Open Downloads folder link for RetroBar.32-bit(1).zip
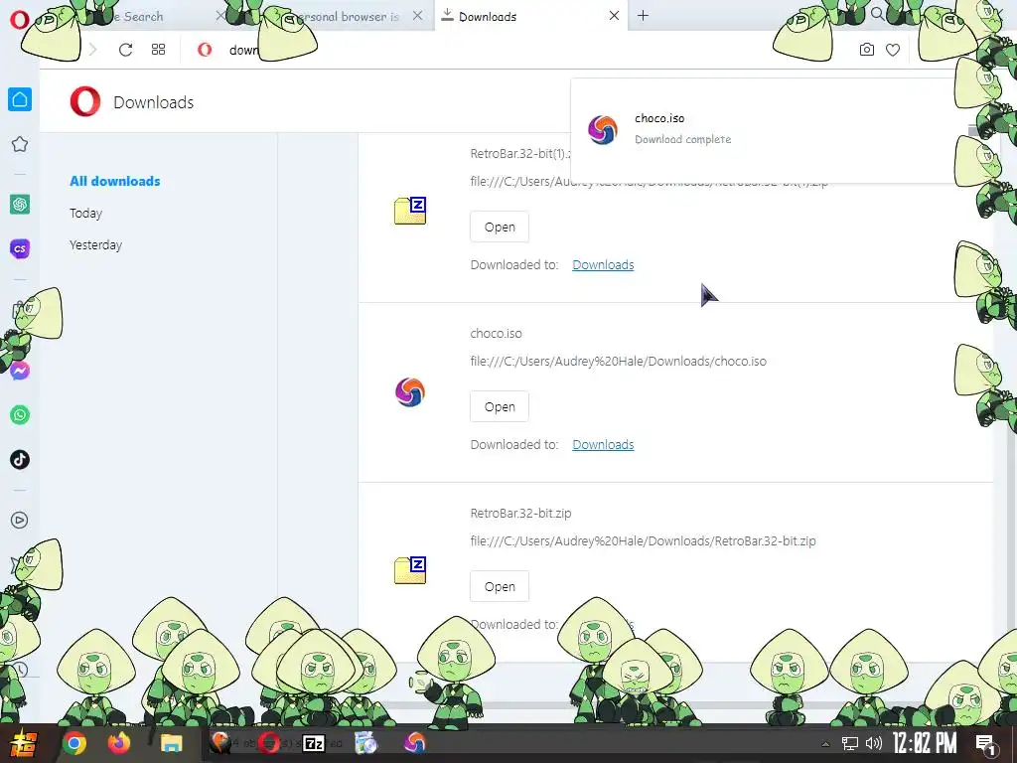The height and width of the screenshot is (763, 1017). (603, 264)
